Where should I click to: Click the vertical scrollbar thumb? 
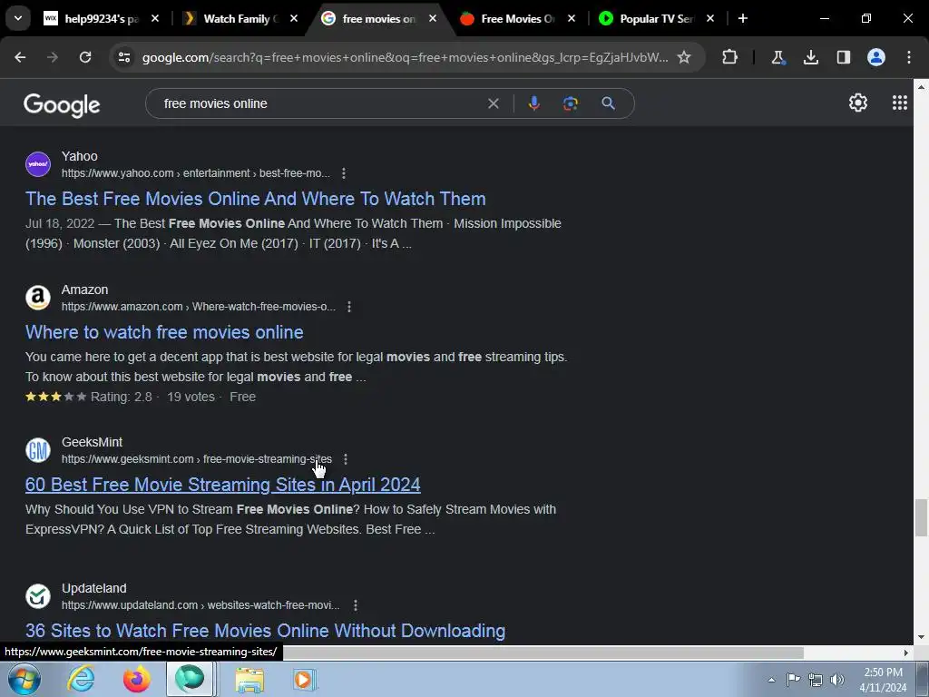tap(921, 516)
